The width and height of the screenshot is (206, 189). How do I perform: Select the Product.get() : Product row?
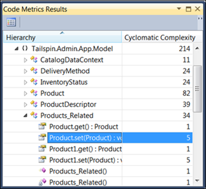pyautogui.click(x=98, y=127)
